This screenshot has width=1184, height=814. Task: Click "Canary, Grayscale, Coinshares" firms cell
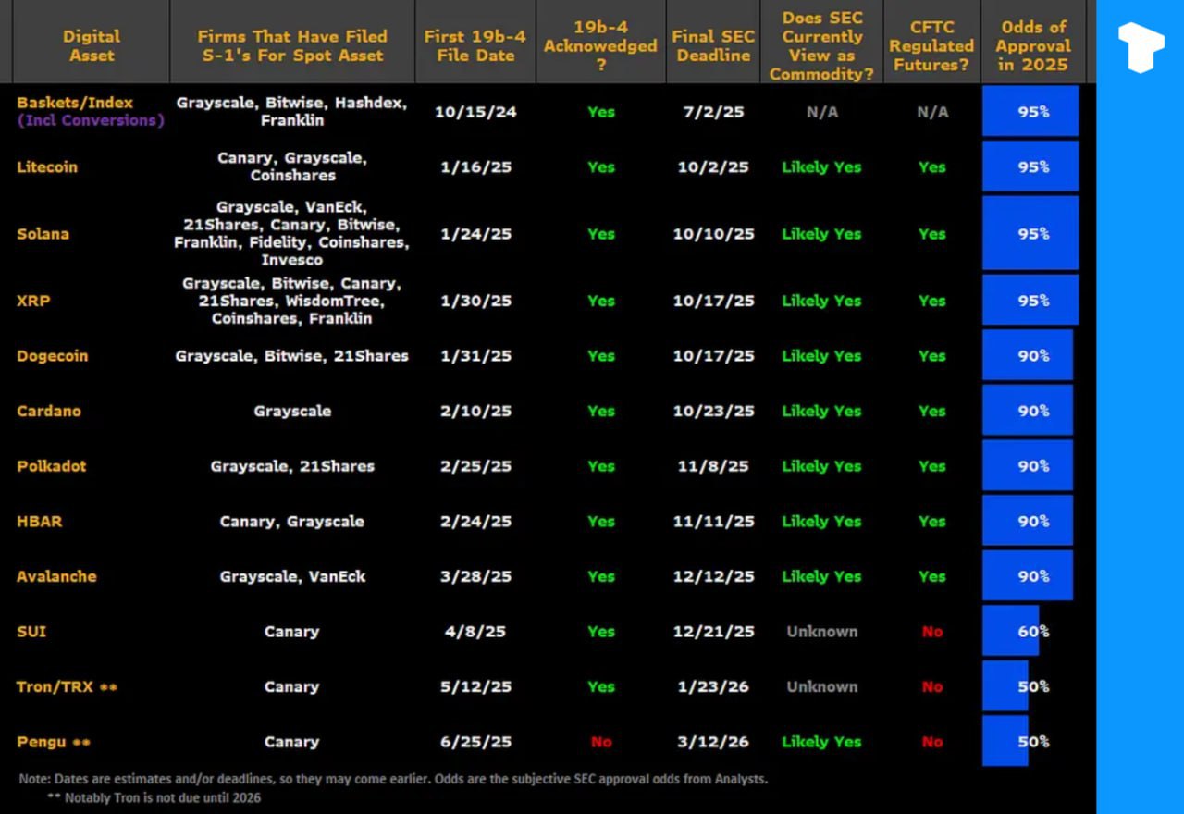point(291,166)
